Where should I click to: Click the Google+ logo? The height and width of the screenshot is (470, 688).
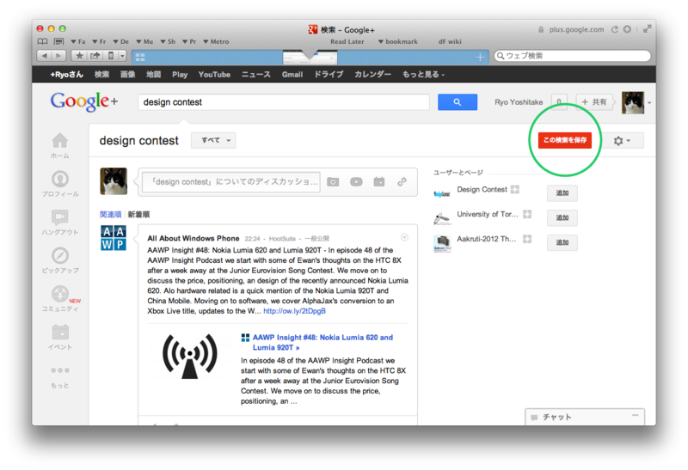[83, 101]
